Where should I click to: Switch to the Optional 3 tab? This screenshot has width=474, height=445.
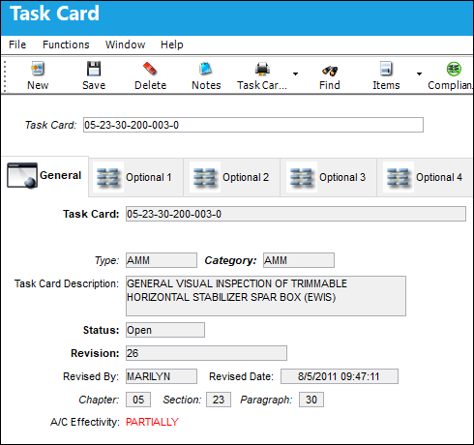(328, 177)
